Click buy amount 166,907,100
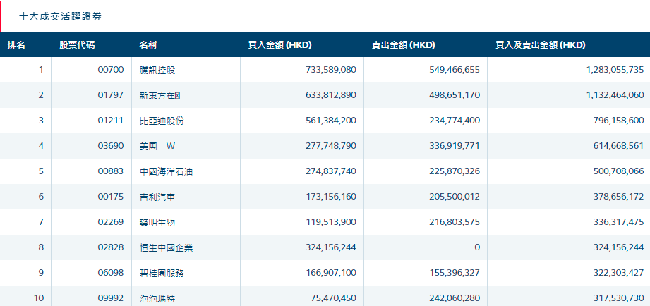 coord(331,272)
